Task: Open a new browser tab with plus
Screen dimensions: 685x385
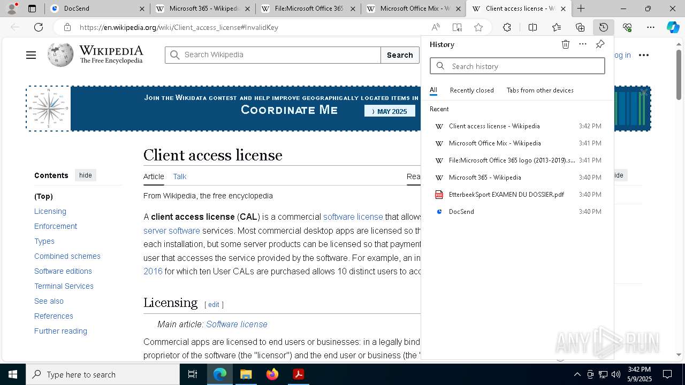Action: point(581,9)
